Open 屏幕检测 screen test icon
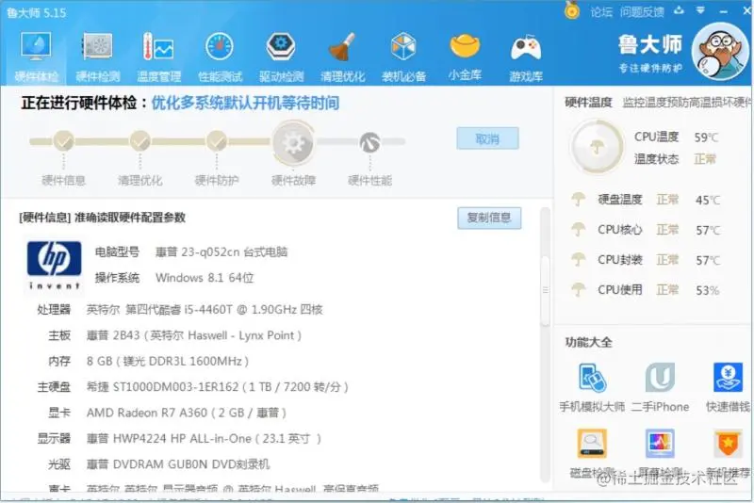Image resolution: width=754 pixels, height=503 pixels. click(660, 444)
